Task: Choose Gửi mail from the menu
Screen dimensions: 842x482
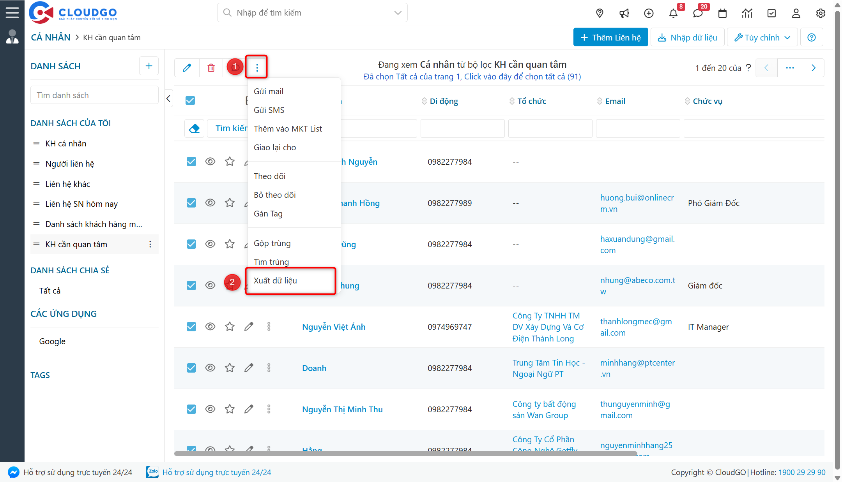Action: (269, 91)
